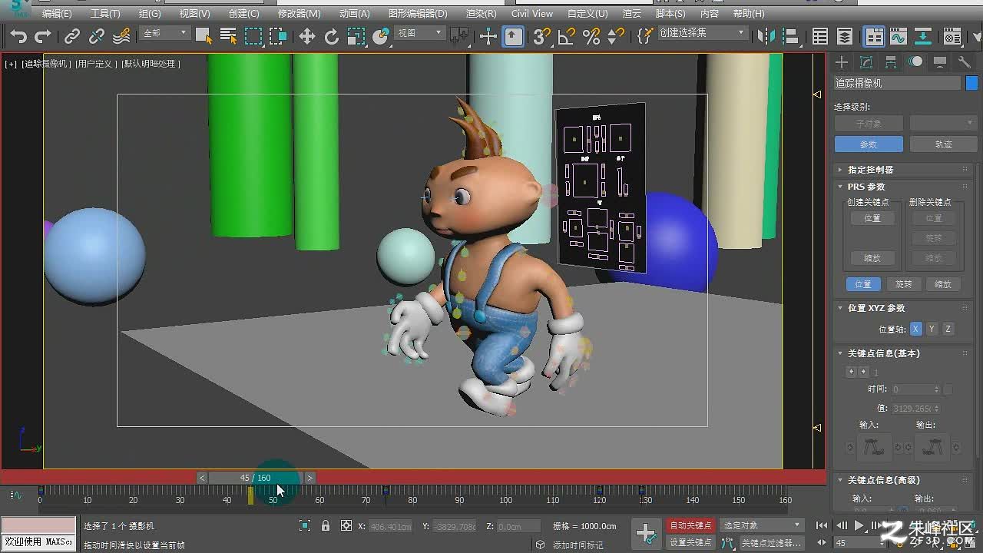Click Play Animation button
The height and width of the screenshot is (553, 983).
(x=859, y=525)
